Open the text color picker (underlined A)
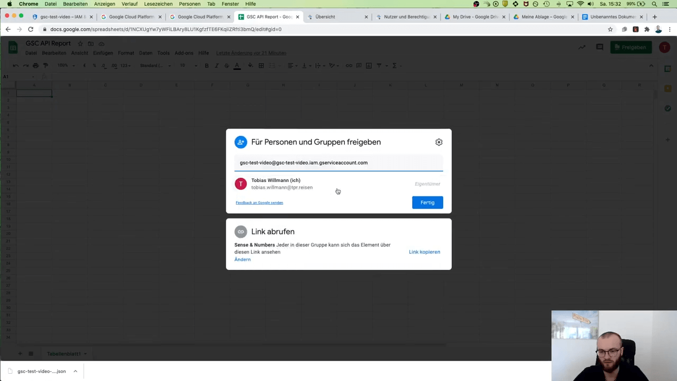 pyautogui.click(x=237, y=66)
